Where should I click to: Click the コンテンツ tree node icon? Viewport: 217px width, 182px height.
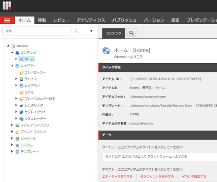(x=17, y=53)
